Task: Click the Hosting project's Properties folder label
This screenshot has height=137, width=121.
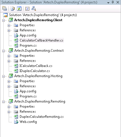Action: [27, 81]
